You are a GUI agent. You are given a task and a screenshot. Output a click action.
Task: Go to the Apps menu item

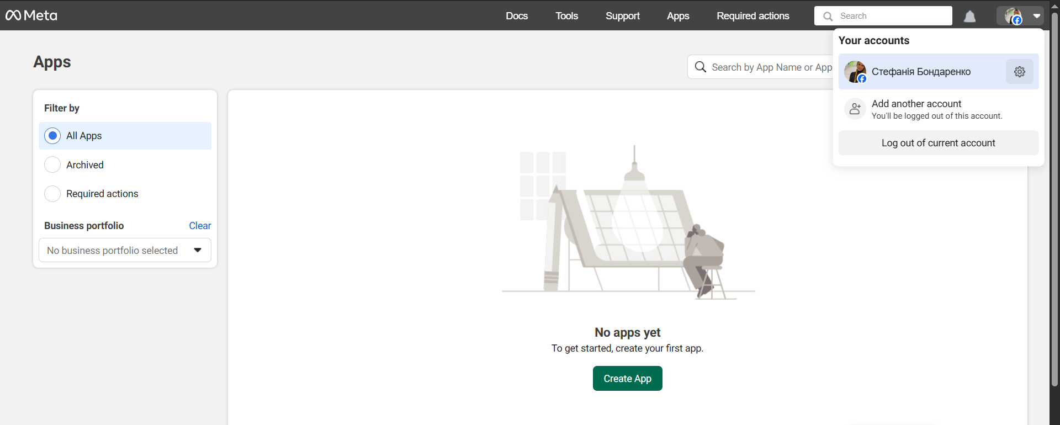(678, 16)
